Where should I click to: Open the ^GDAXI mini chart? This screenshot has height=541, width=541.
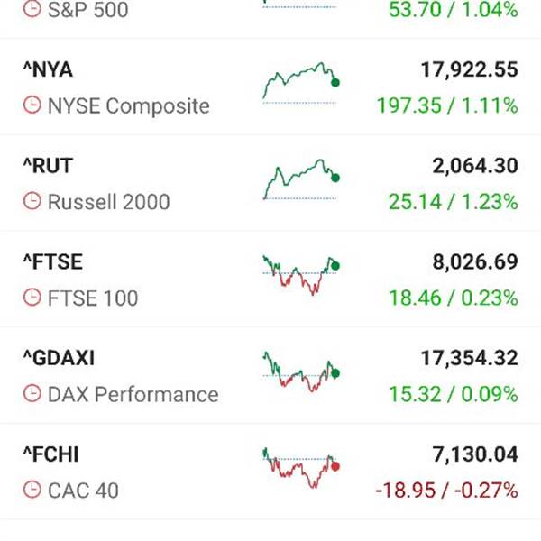click(301, 371)
